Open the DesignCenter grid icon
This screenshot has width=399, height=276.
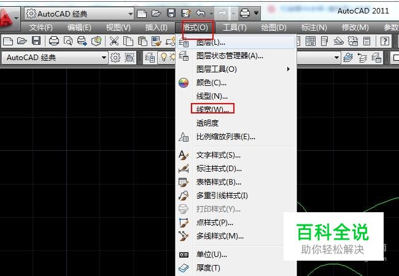(311, 41)
